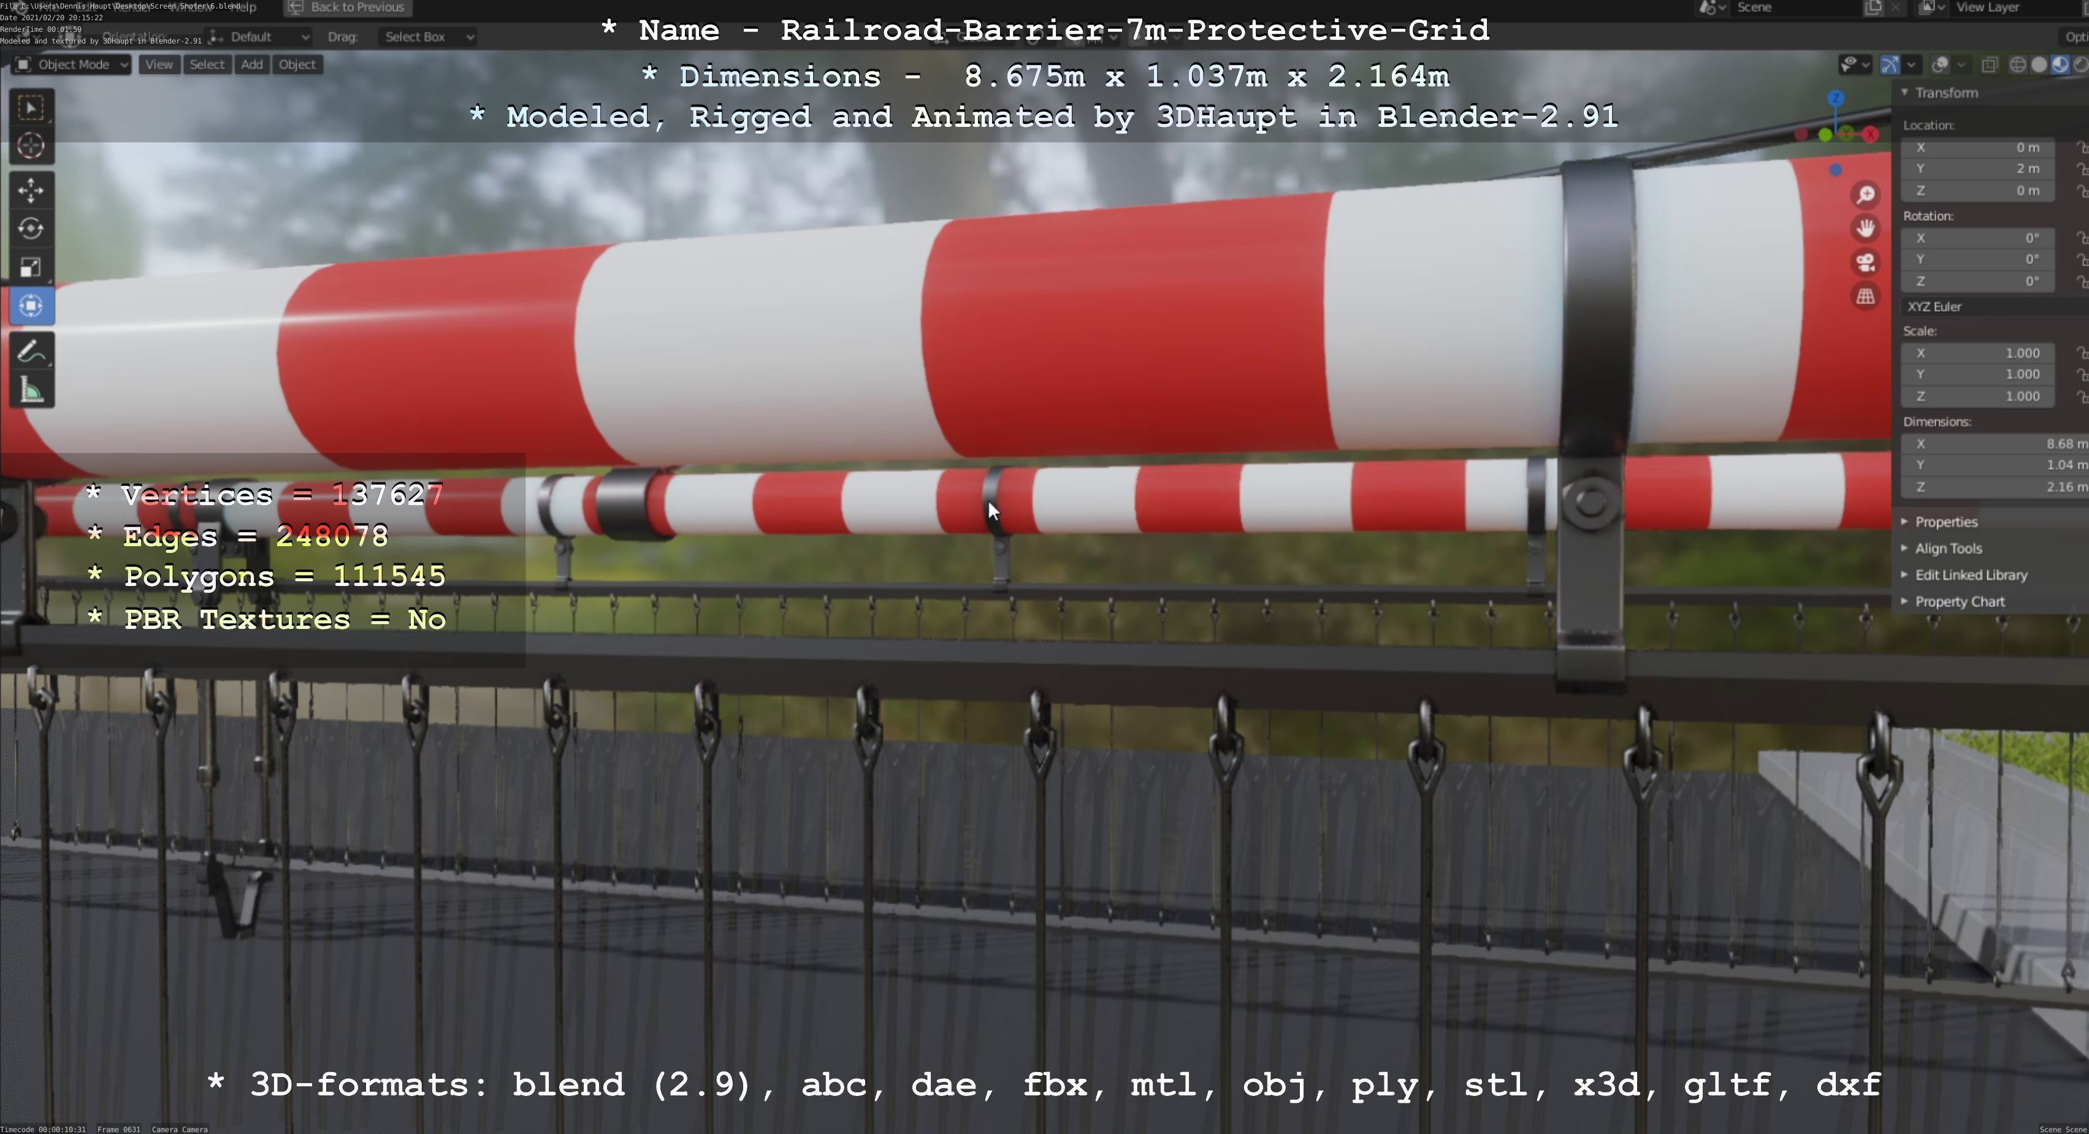The width and height of the screenshot is (2089, 1134).
Task: Switch to material preview shading
Action: 2060,65
